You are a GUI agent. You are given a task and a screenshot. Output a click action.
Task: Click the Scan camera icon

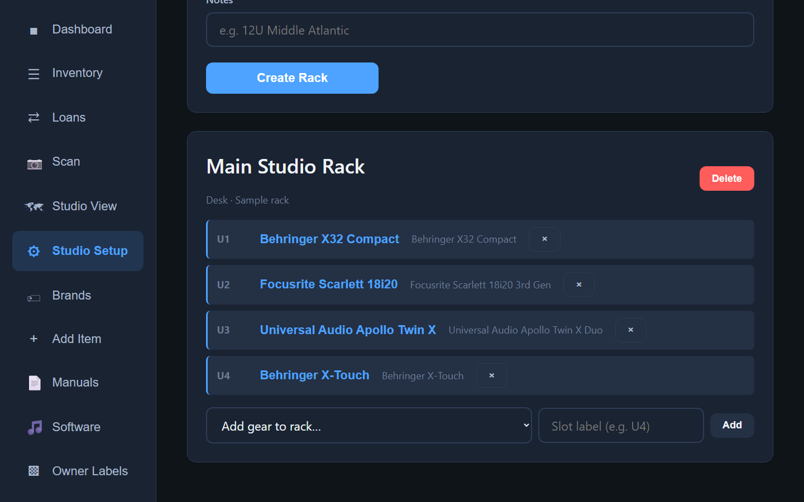pyautogui.click(x=34, y=164)
